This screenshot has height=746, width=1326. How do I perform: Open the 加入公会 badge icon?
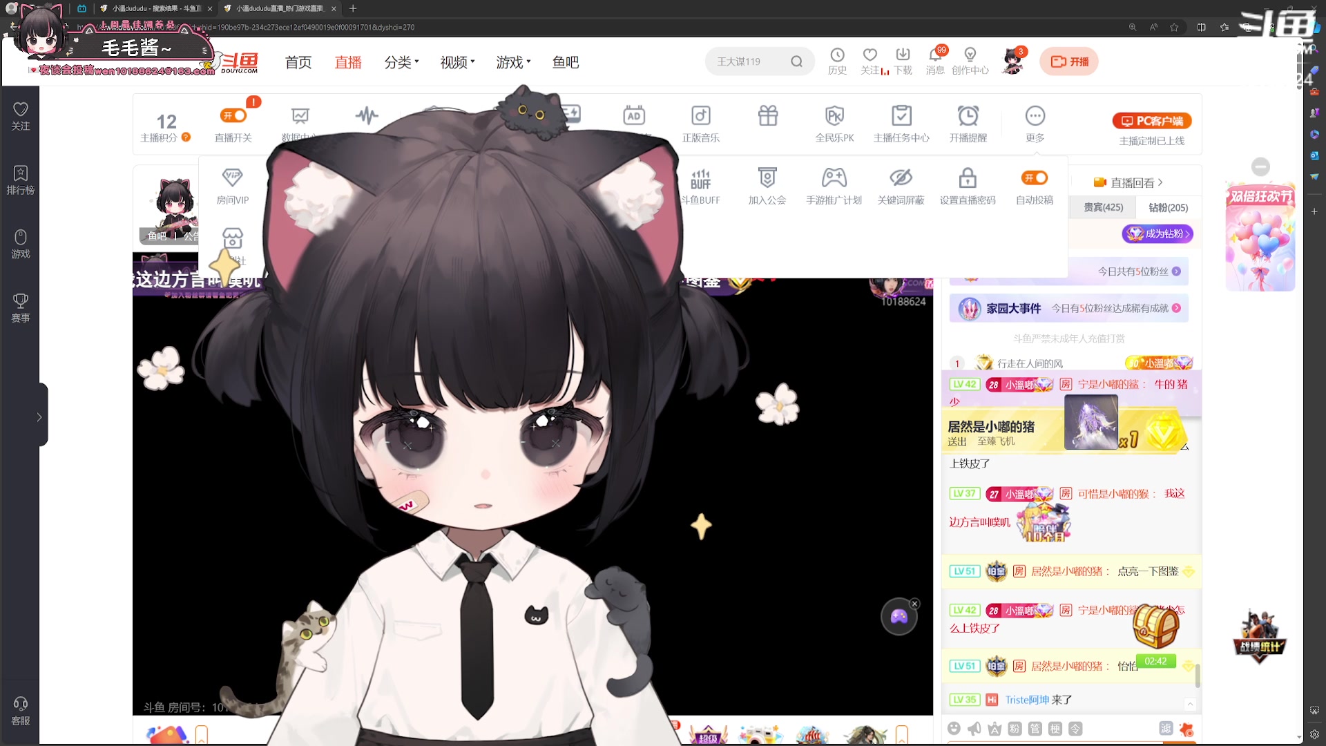click(x=767, y=186)
